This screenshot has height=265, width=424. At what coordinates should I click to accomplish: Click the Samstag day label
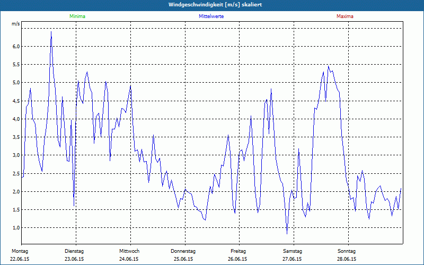(293, 251)
